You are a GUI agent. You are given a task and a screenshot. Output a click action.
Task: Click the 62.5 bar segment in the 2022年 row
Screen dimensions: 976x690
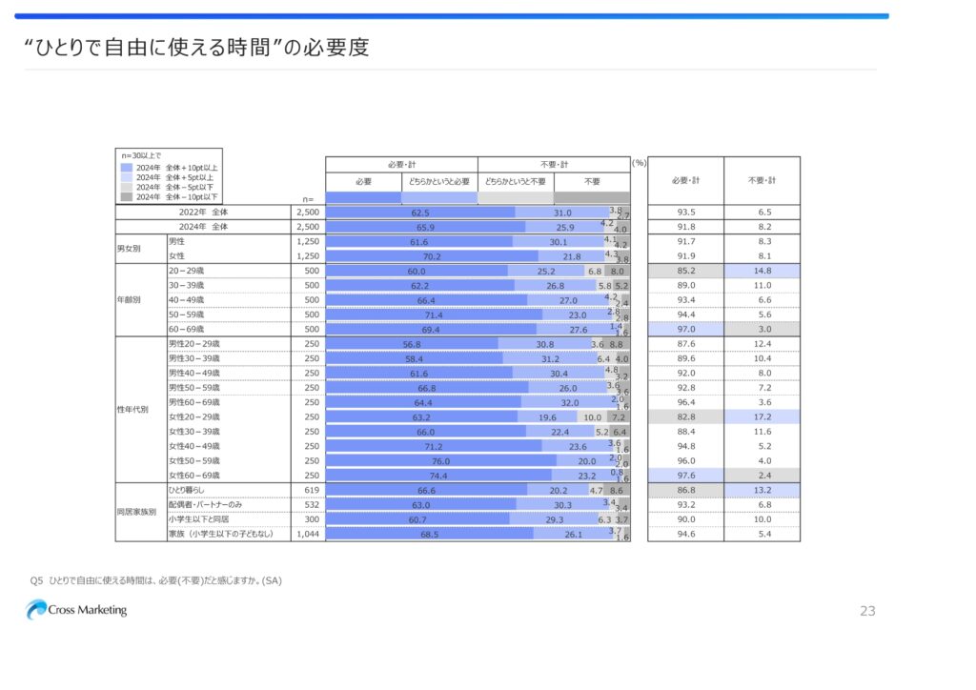420,213
